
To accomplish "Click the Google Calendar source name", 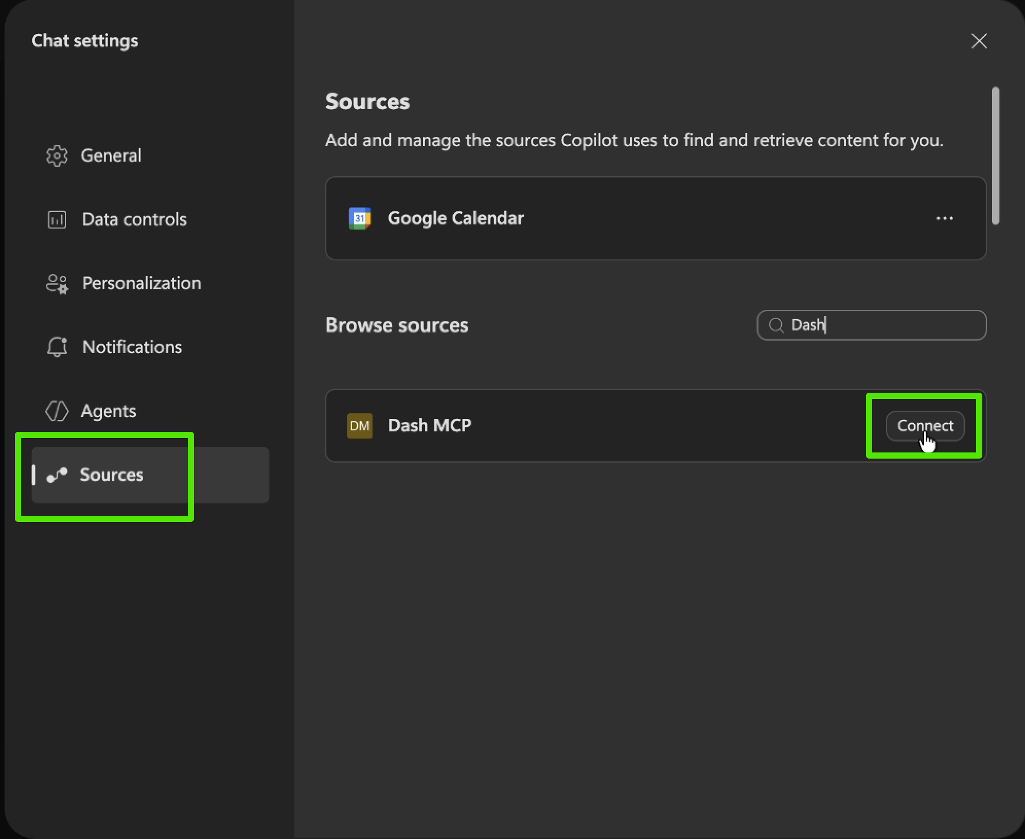I will pyautogui.click(x=456, y=218).
